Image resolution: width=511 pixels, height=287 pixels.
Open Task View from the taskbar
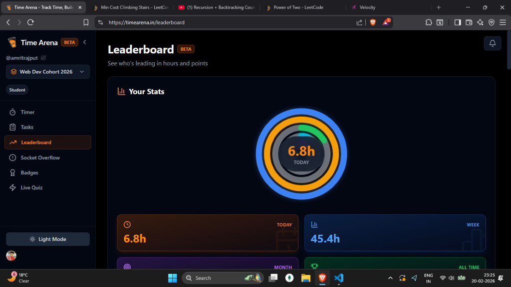point(273,278)
